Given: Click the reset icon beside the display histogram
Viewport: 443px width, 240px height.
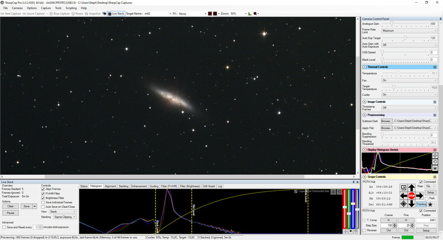Looking at the screenshot, I should tap(435, 162).
